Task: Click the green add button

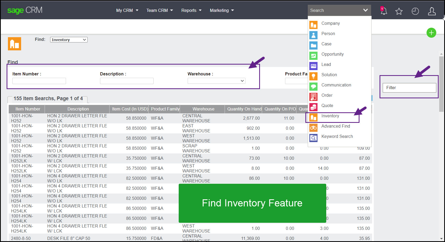Action: [x=431, y=33]
